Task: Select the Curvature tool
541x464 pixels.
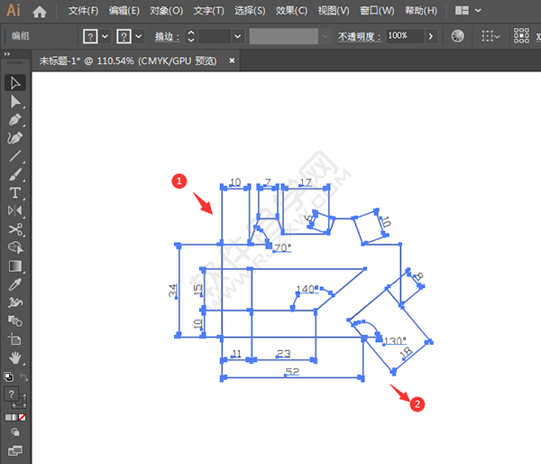Action: 15,138
